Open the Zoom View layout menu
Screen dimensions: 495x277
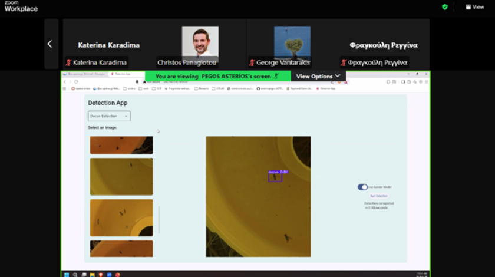pyautogui.click(x=475, y=7)
